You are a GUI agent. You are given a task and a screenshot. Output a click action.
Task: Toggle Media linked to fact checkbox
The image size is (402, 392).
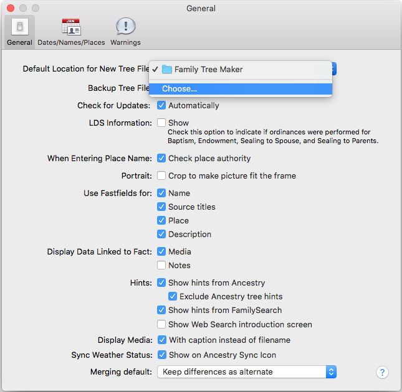click(x=161, y=251)
